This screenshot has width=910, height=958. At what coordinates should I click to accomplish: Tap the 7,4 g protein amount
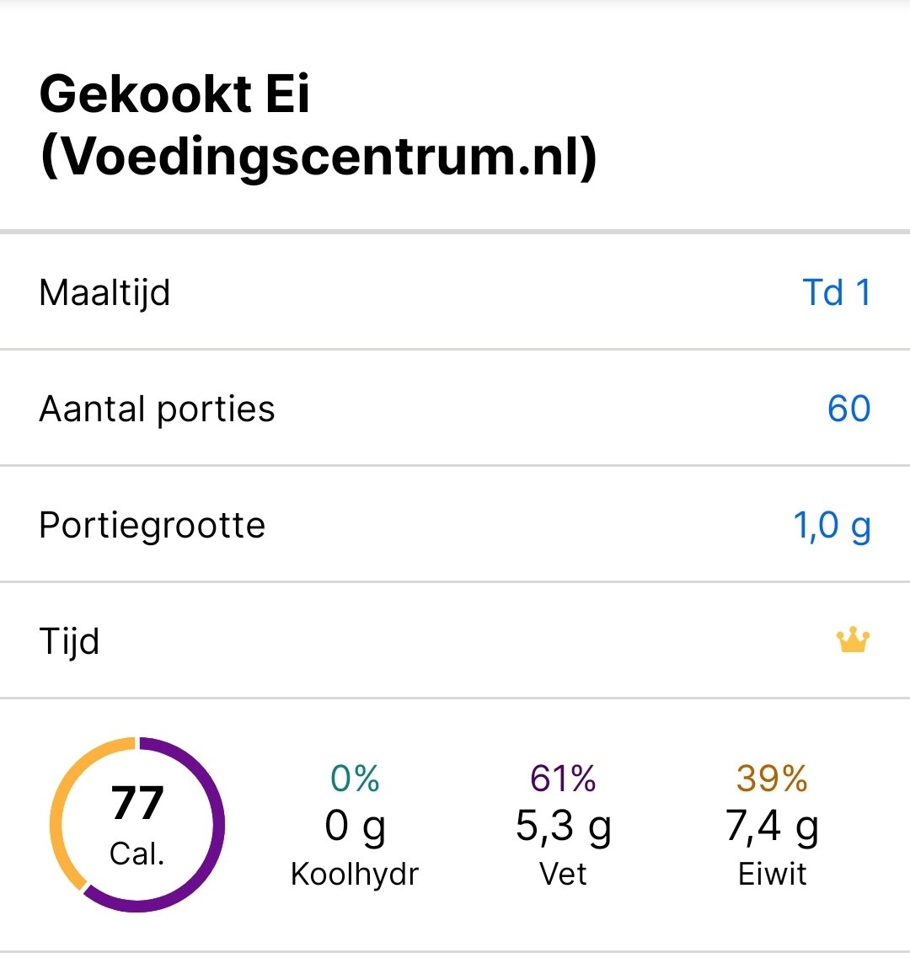pyautogui.click(x=772, y=827)
